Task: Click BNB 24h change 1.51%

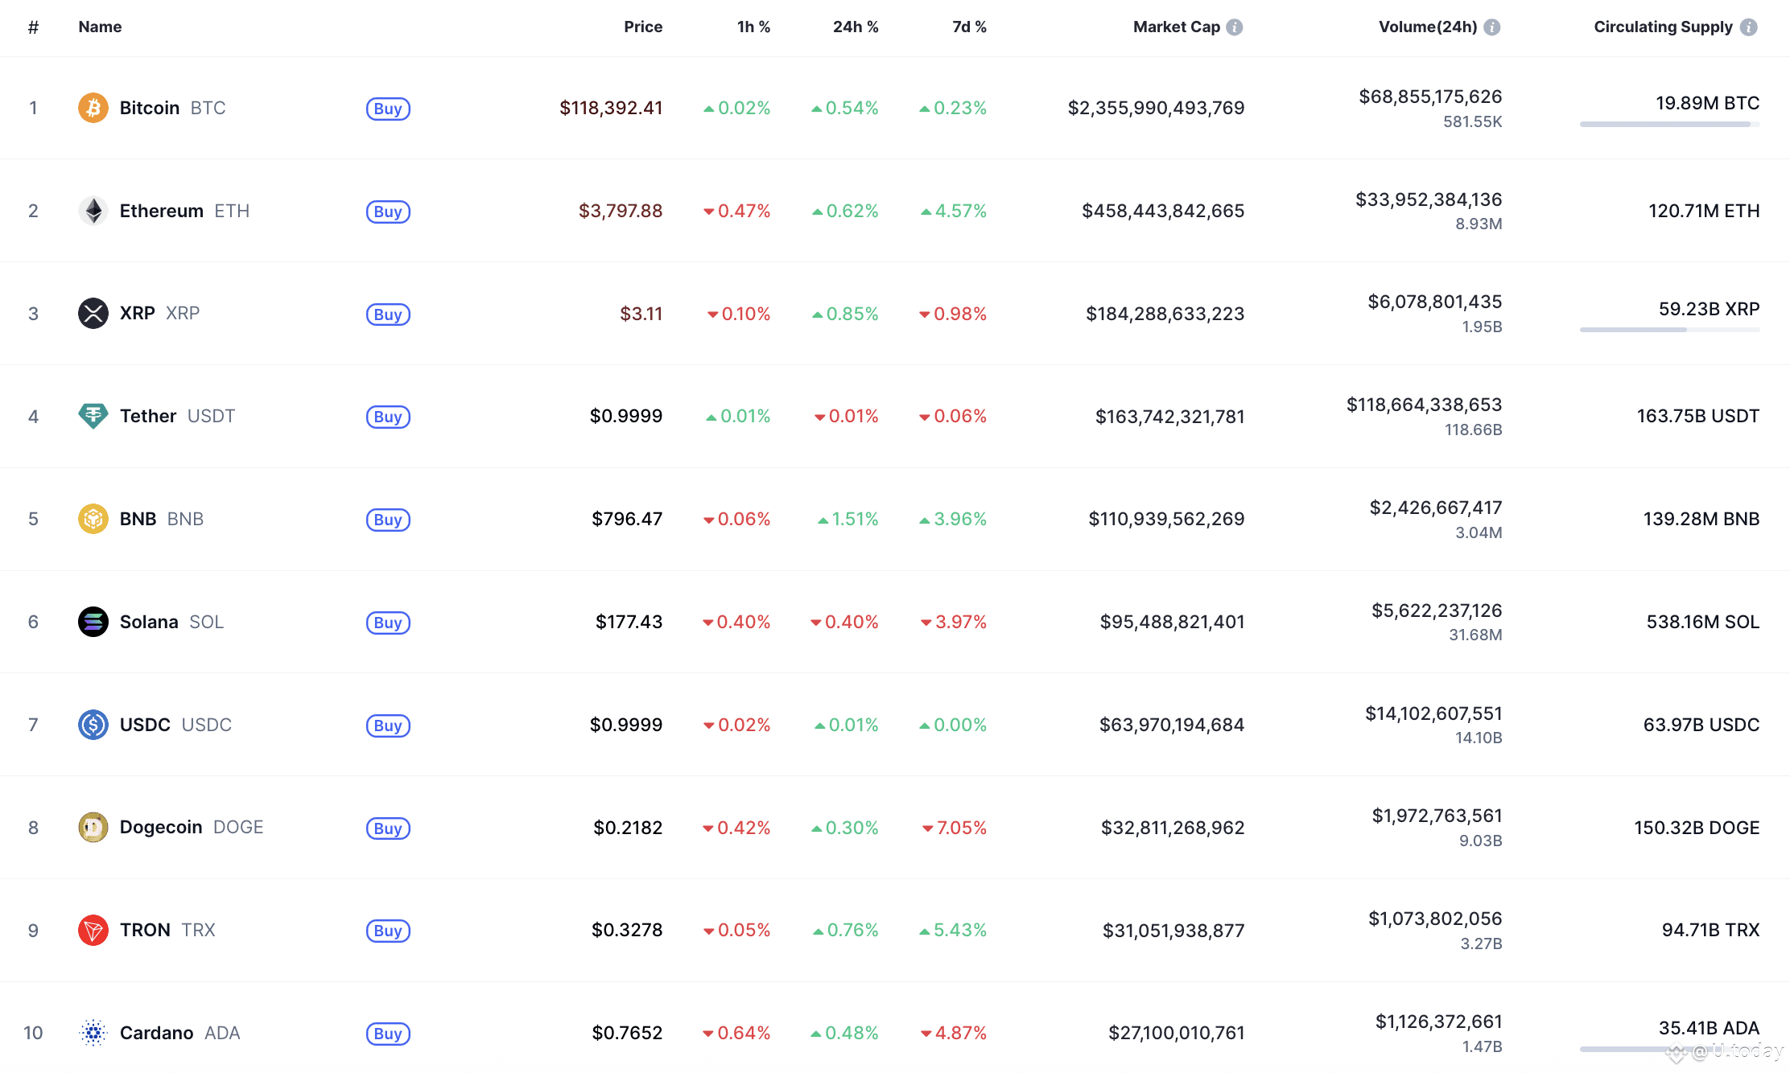Action: click(x=848, y=519)
